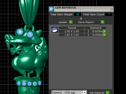Screen dimensions: 126x94
Task: Click the Round column header
Action: coord(71,28)
